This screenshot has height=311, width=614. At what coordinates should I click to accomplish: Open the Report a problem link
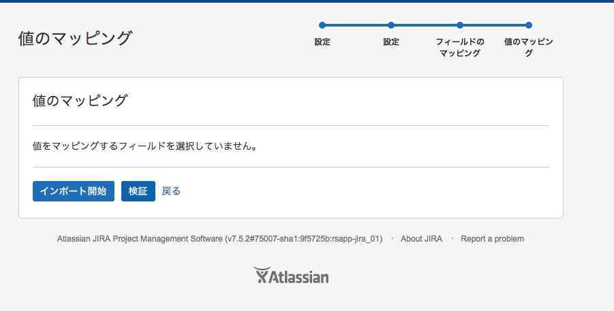click(x=492, y=239)
